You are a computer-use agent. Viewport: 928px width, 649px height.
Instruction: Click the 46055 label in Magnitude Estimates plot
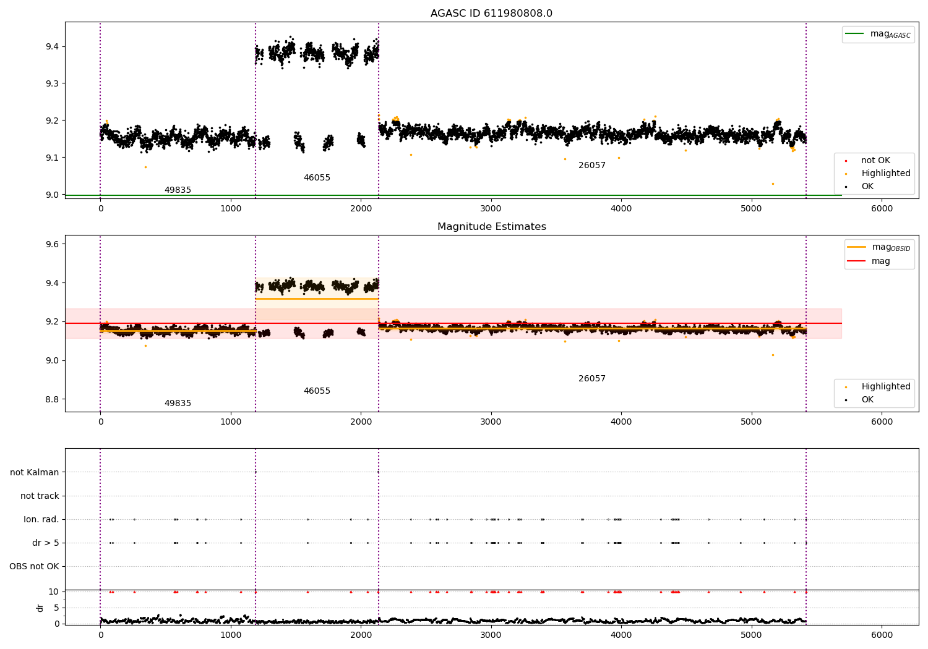pos(317,391)
